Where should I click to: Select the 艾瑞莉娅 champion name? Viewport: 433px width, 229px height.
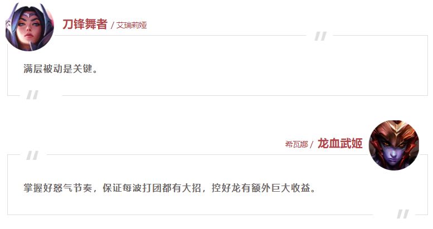(132, 26)
